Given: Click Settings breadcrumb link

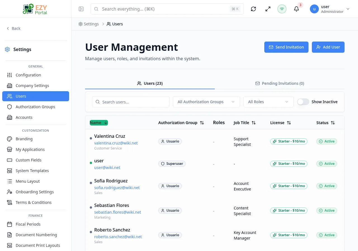Looking at the screenshot, I should (89, 24).
